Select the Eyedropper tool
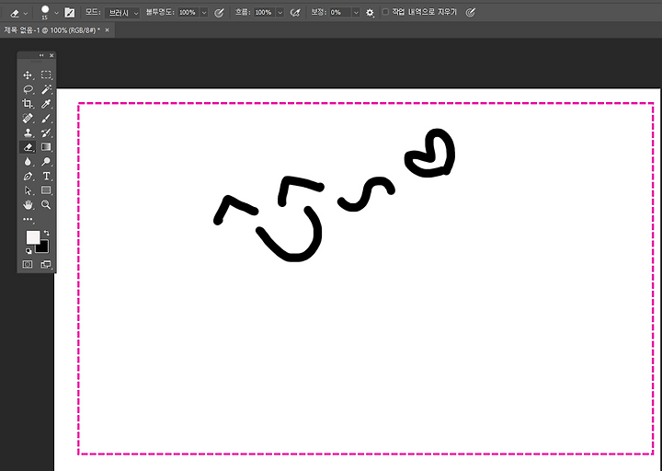The image size is (662, 471). click(46, 104)
